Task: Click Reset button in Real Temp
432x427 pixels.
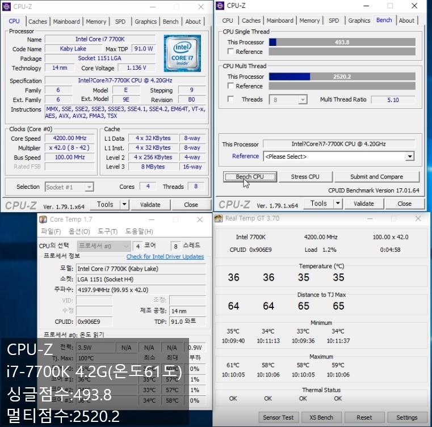Action: [x=364, y=417]
